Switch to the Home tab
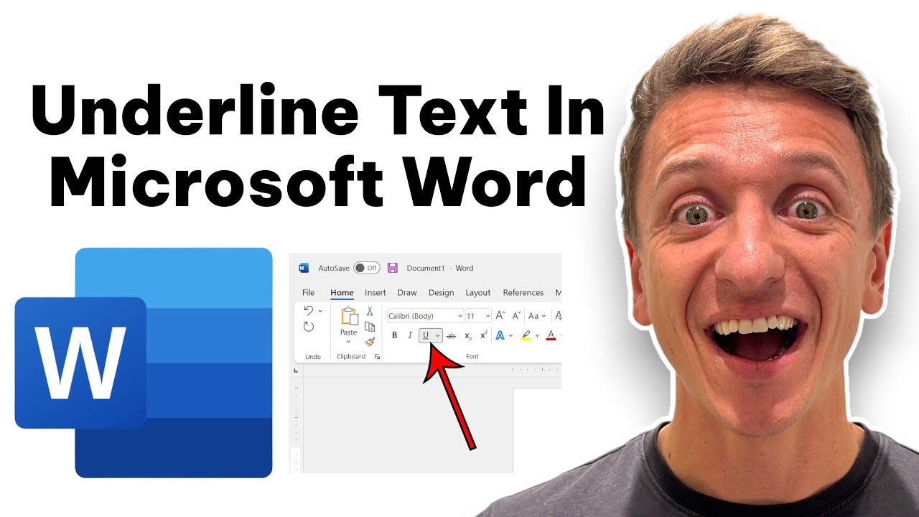The width and height of the screenshot is (919, 517). [342, 292]
